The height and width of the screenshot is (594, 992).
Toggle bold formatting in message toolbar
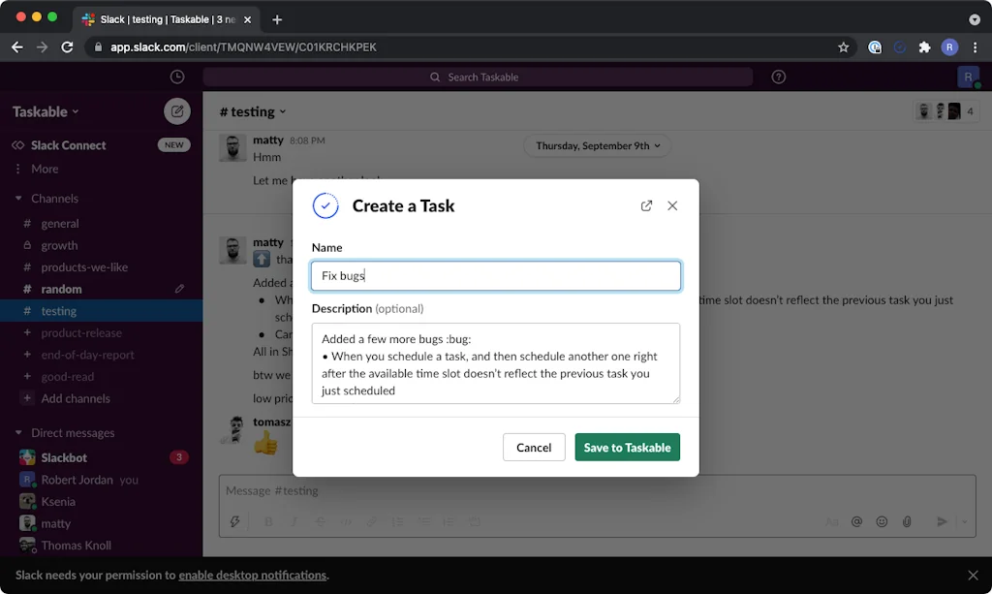point(268,521)
